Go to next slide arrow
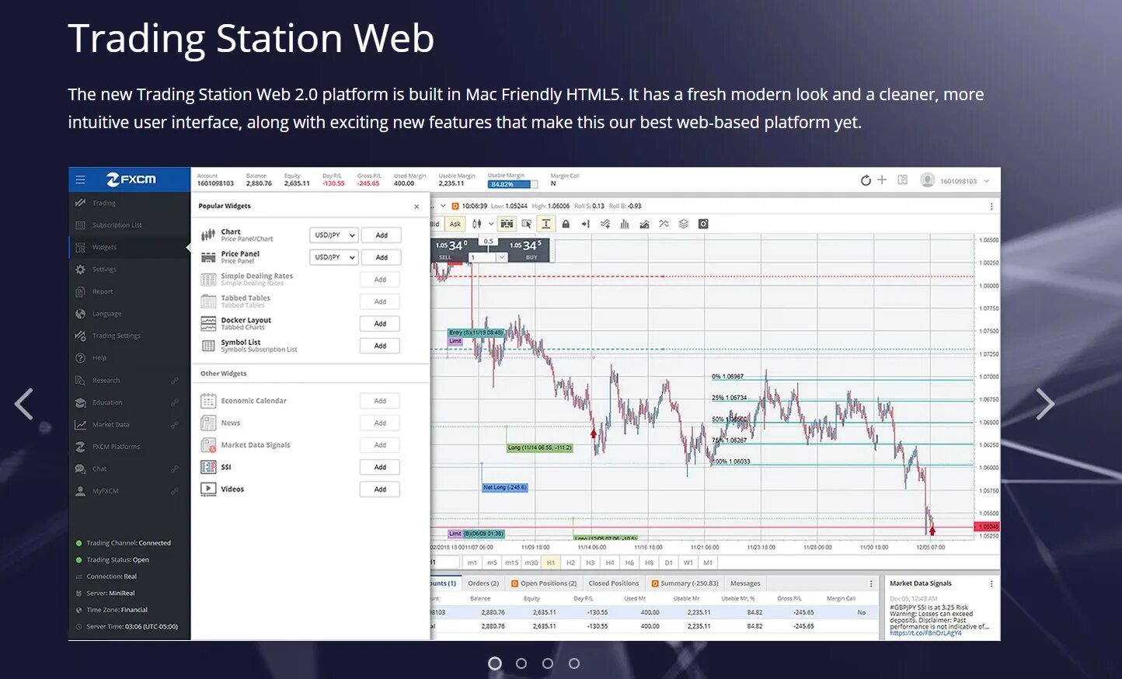Viewport: 1122px width, 679px height. click(x=1046, y=404)
